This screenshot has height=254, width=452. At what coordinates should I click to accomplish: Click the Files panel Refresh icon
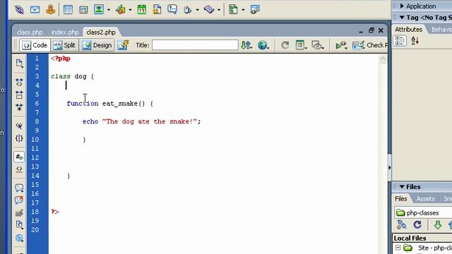click(x=417, y=224)
